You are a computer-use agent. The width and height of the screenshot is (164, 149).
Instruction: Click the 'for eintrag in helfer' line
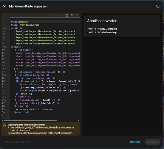(x=31, y=75)
